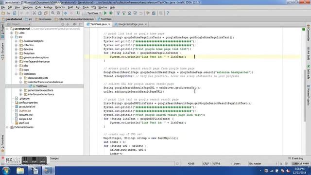Open the Structure side tool window
Image resolution: width=311 pixels, height=175 pixels.
click(x=2, y=52)
